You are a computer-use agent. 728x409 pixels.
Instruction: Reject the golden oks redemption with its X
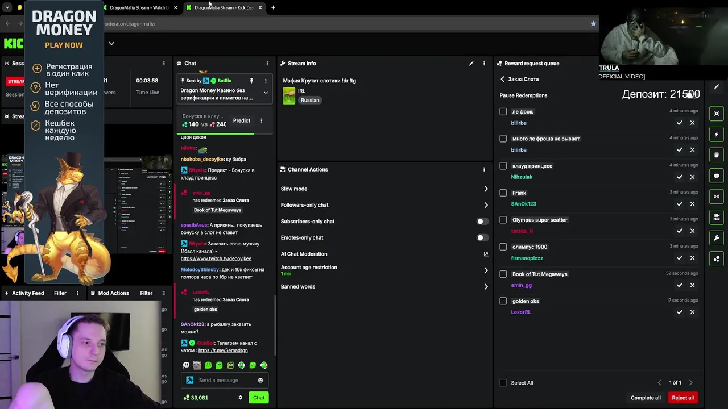click(x=692, y=312)
